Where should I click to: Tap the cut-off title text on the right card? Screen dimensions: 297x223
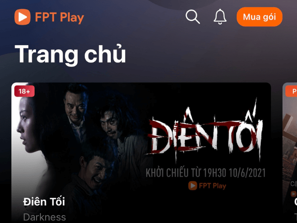click(296, 201)
